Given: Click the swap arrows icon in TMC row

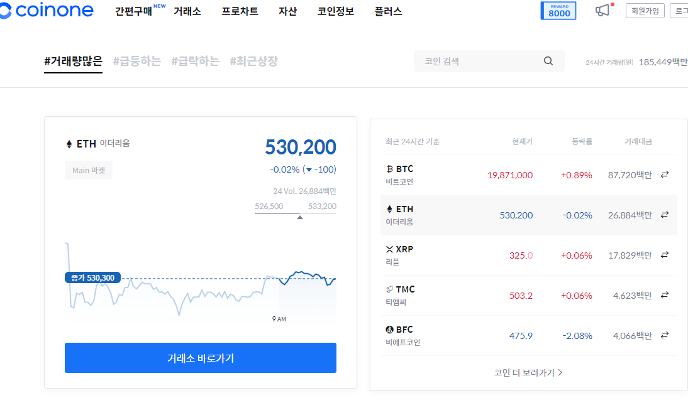Looking at the screenshot, I should click(665, 295).
